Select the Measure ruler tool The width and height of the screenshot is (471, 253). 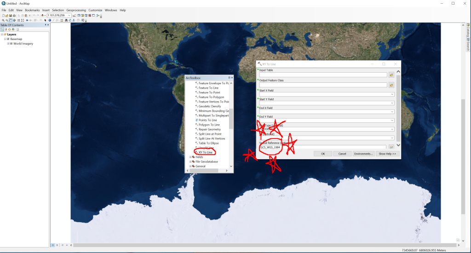(x=62, y=20)
